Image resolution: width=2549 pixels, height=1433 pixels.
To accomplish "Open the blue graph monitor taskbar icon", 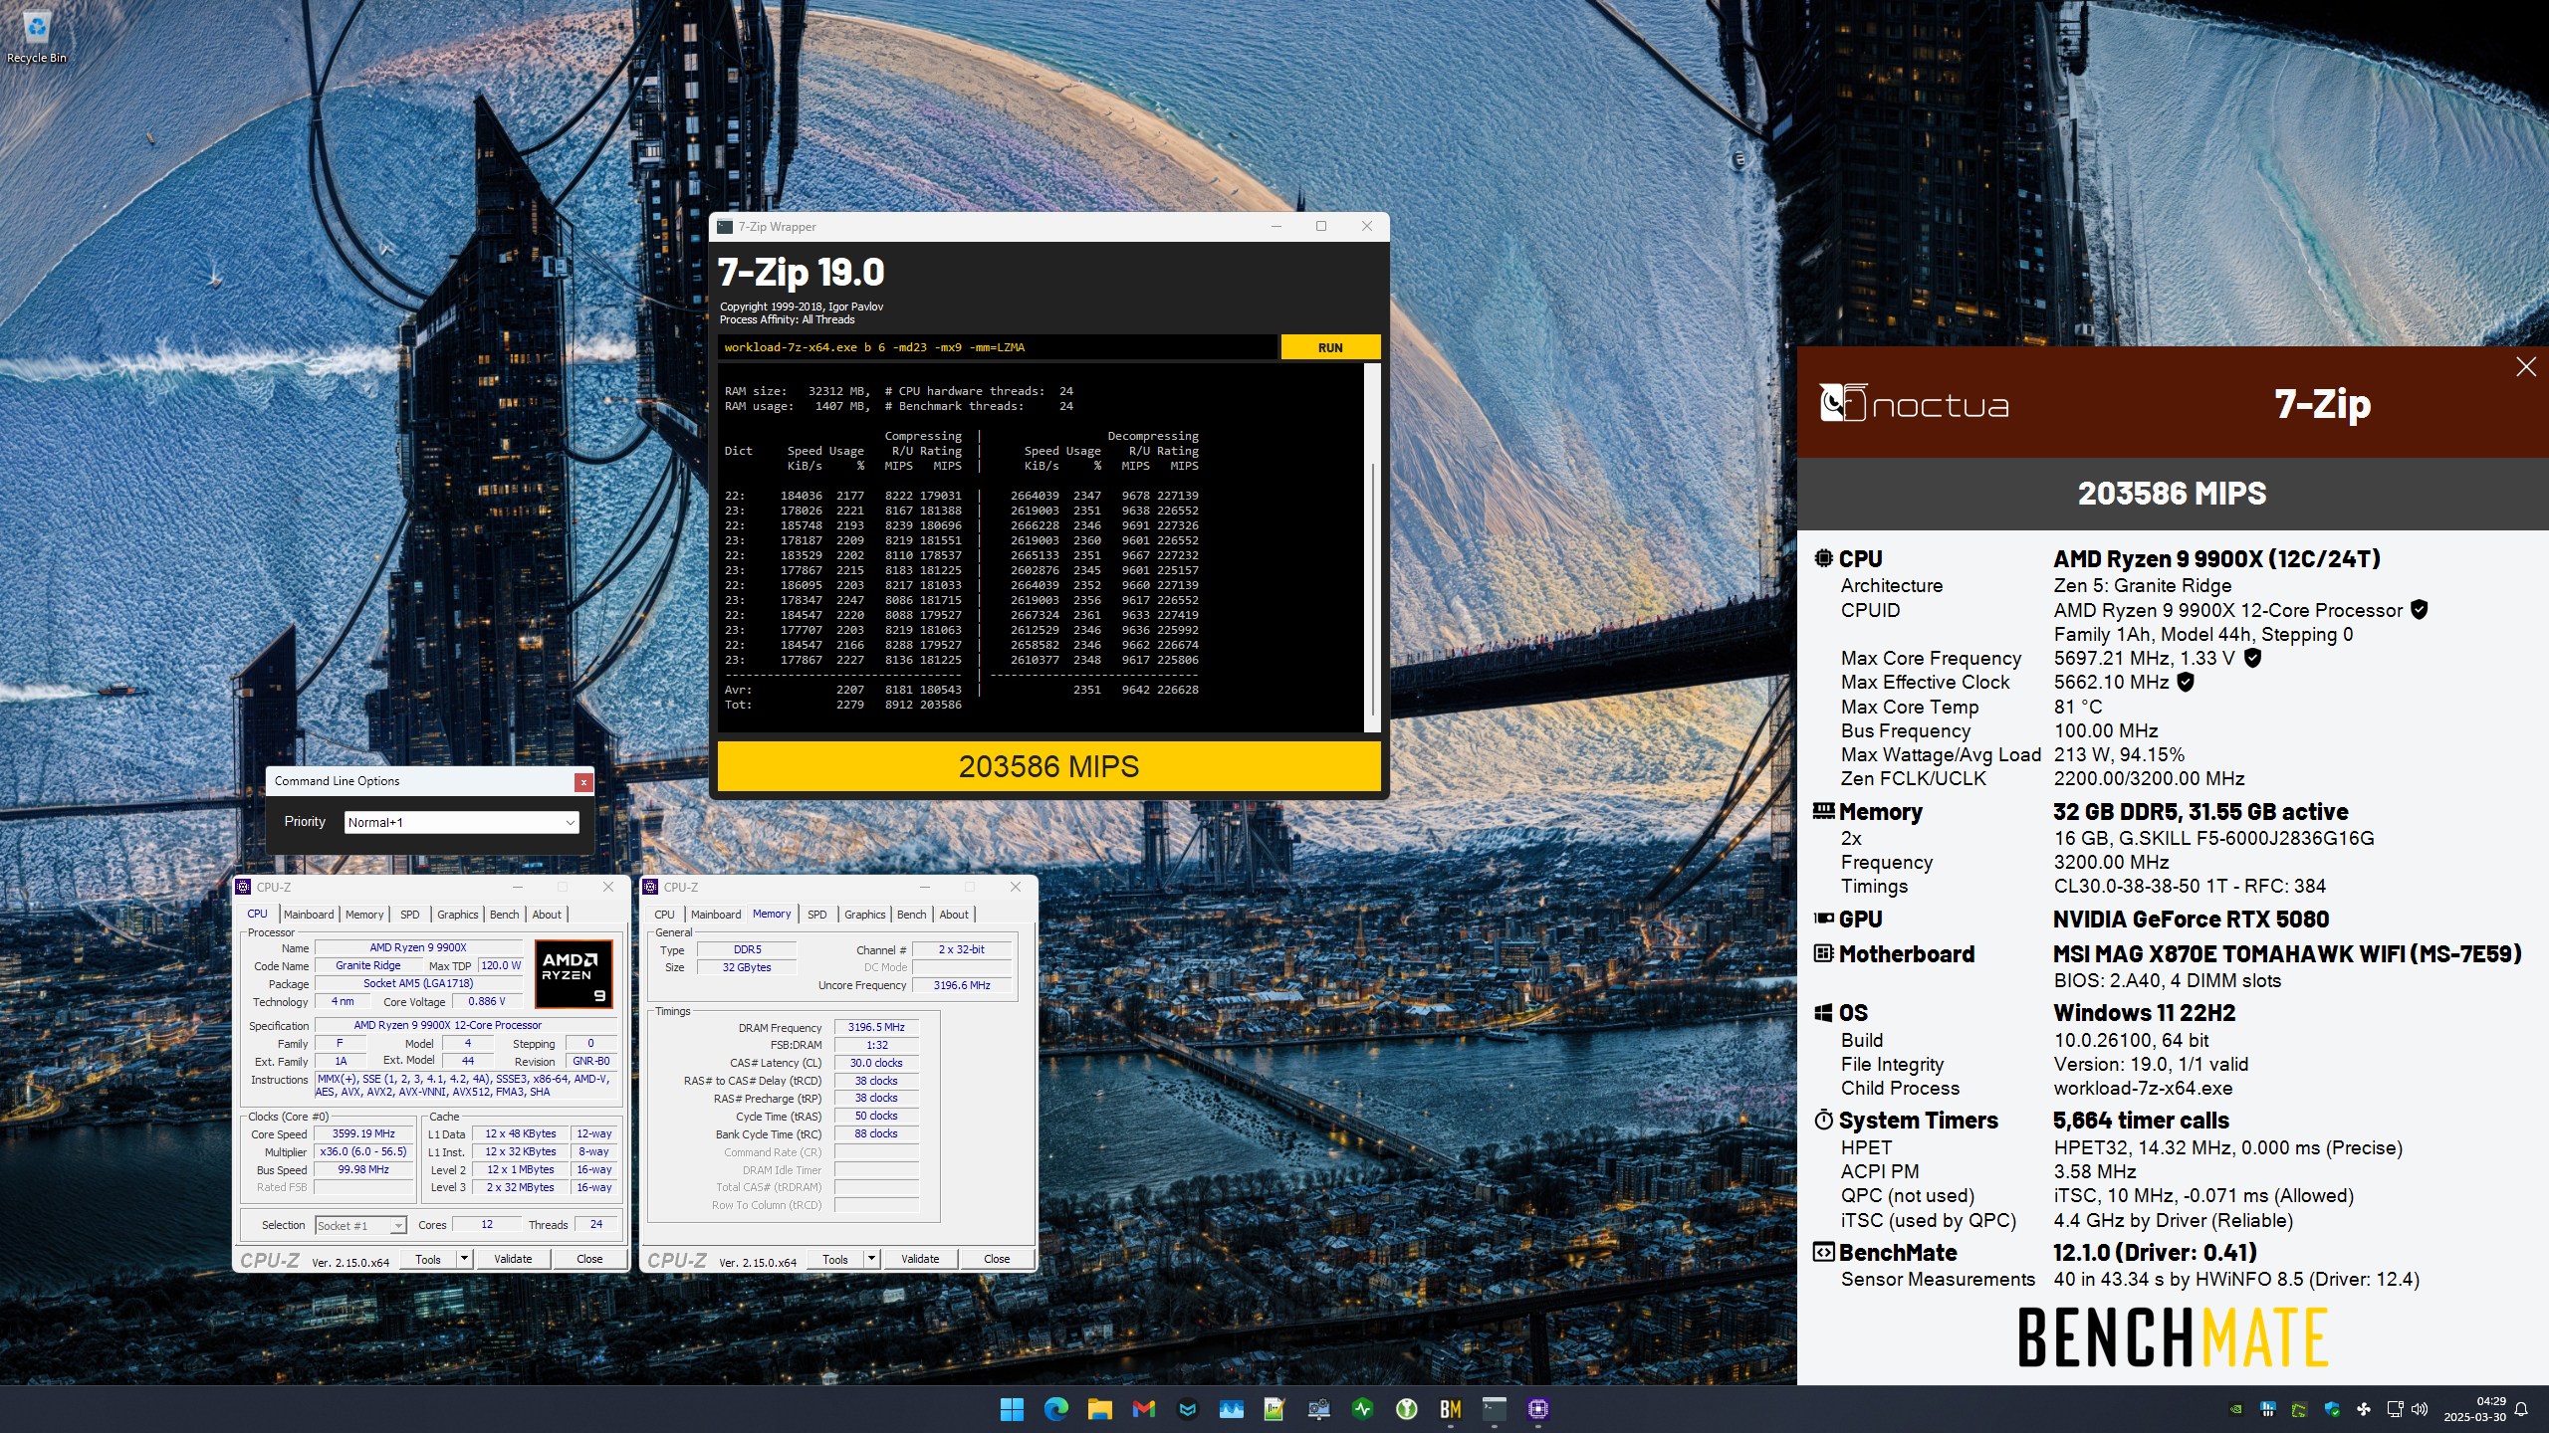I will [1231, 1408].
